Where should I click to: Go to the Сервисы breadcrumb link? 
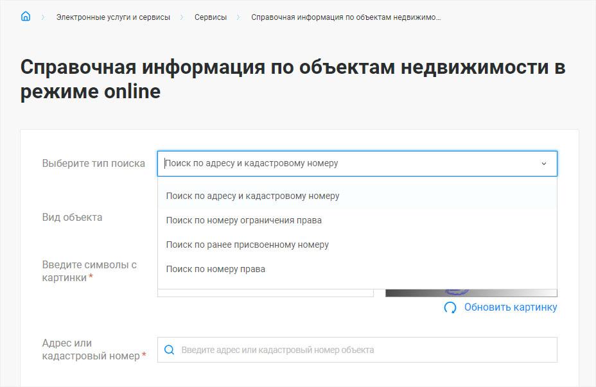click(211, 17)
